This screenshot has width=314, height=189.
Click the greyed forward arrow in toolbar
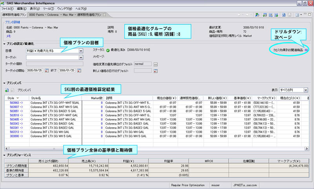point(247,15)
